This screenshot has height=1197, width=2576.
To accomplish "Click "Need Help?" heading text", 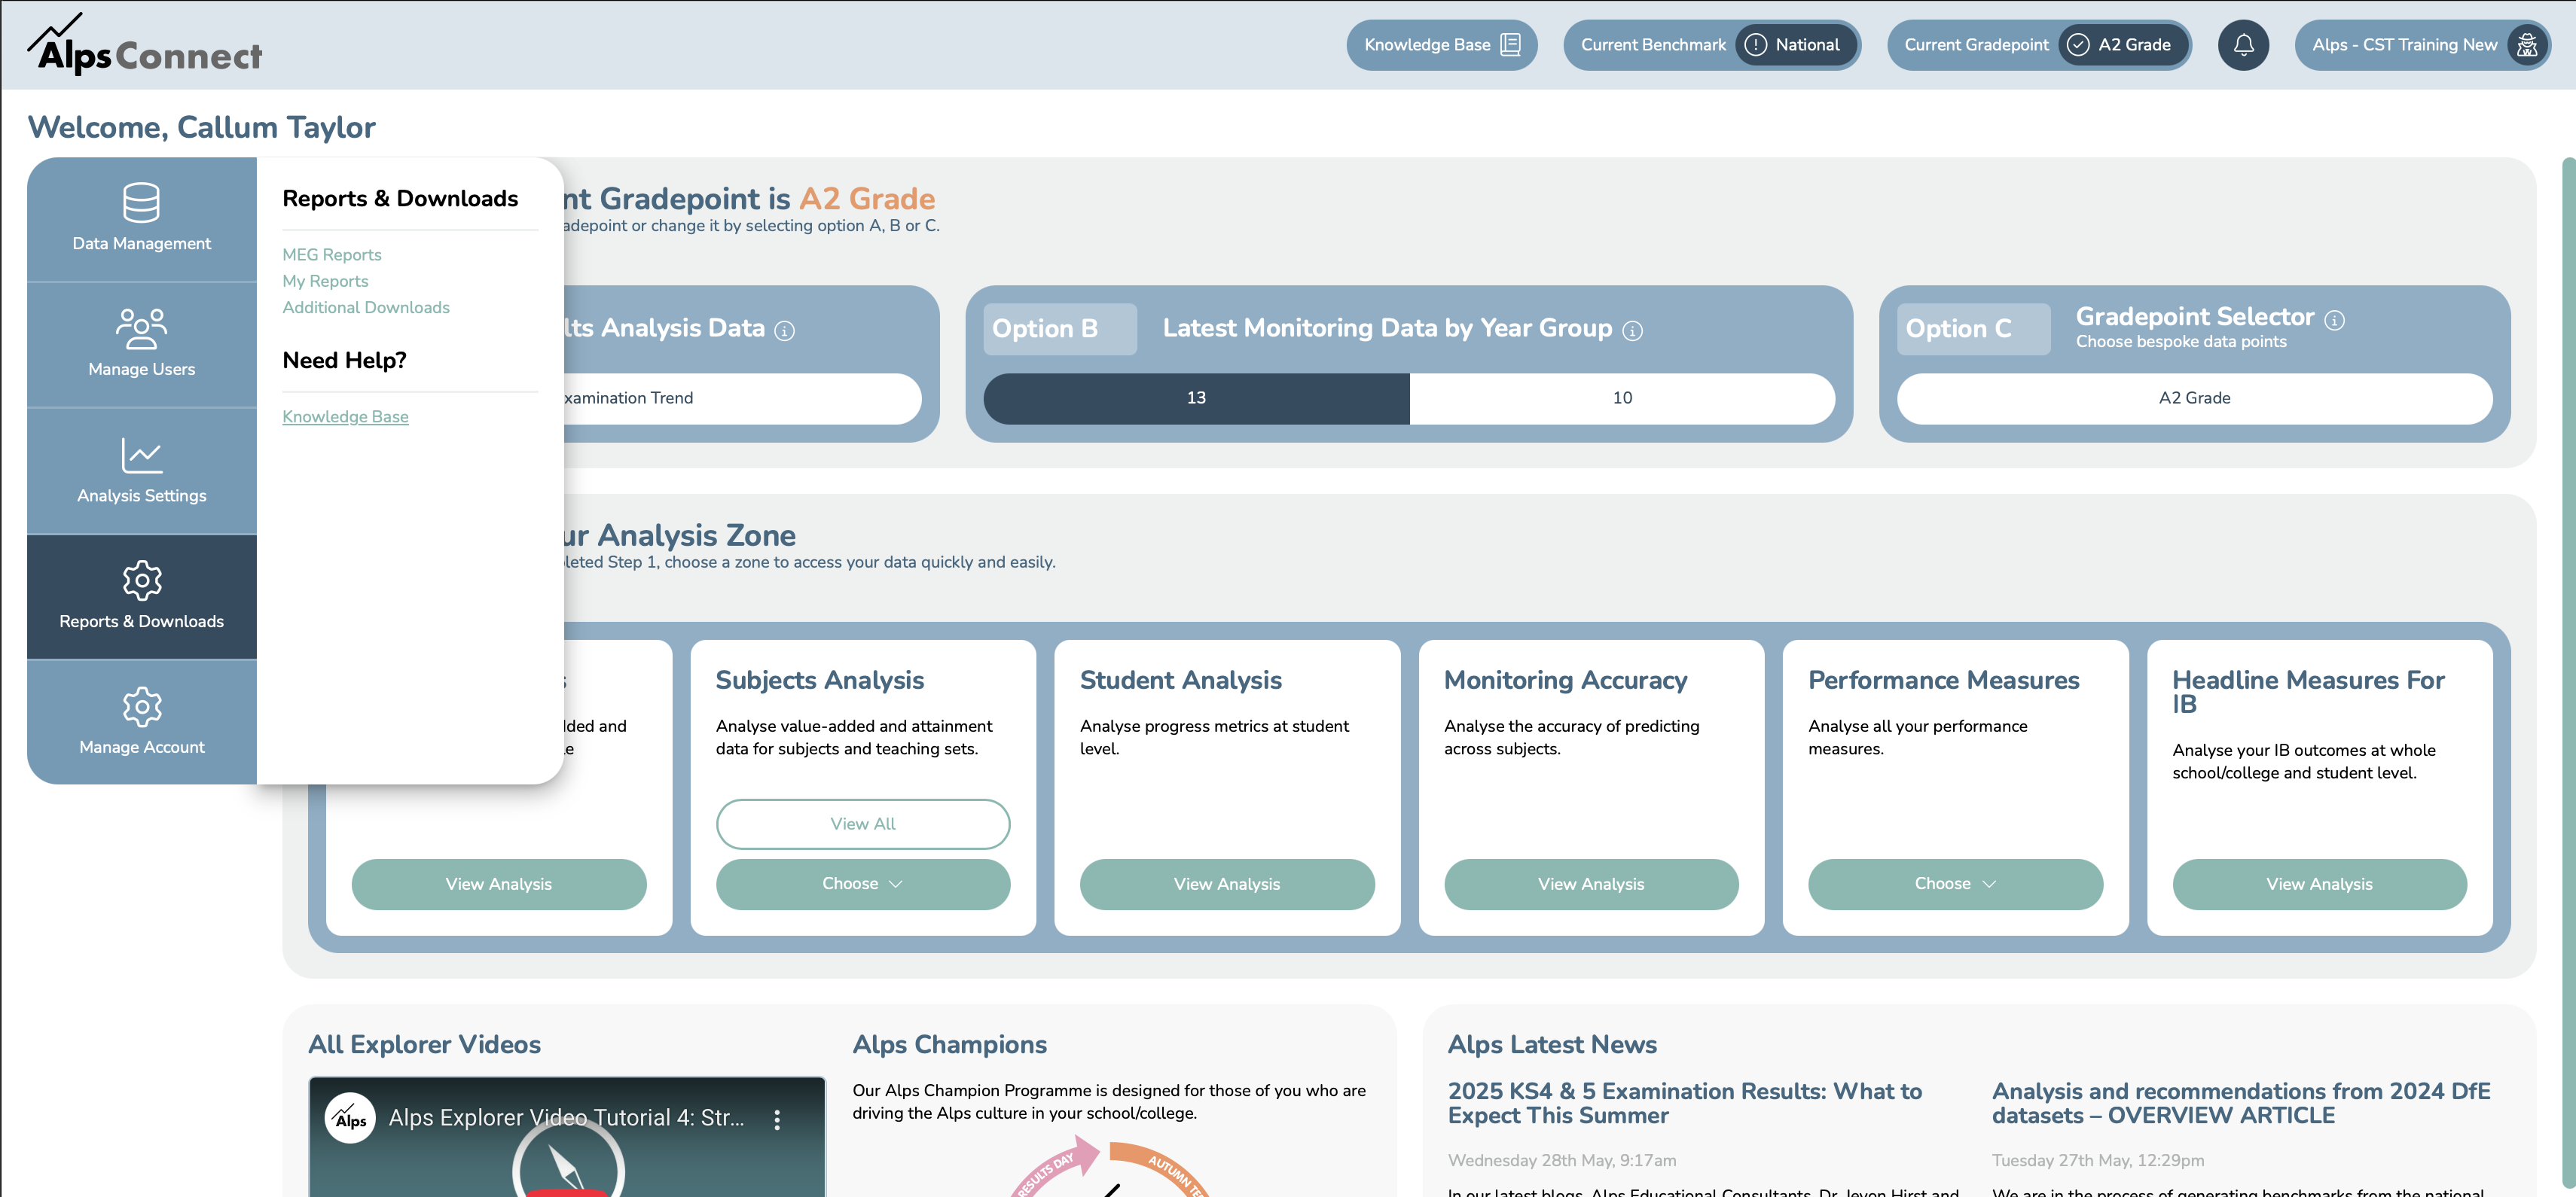I will [344, 361].
